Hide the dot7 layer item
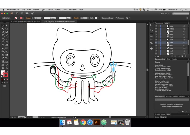190x135 pixels. (156, 31)
